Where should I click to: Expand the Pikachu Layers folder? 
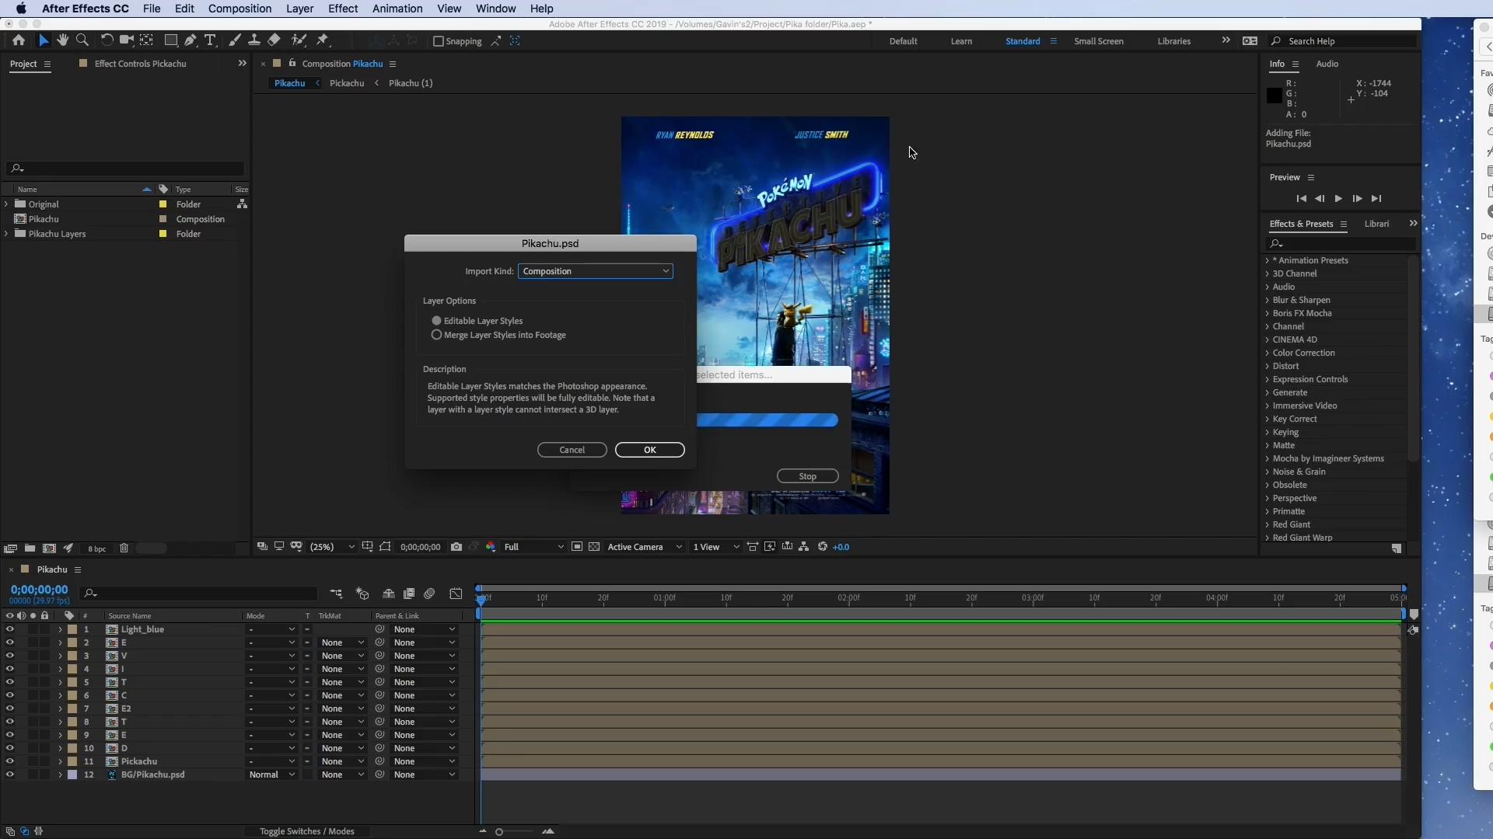[x=6, y=234]
